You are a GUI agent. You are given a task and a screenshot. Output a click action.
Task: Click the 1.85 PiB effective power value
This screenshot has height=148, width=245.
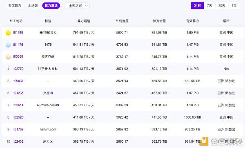coord(192,33)
